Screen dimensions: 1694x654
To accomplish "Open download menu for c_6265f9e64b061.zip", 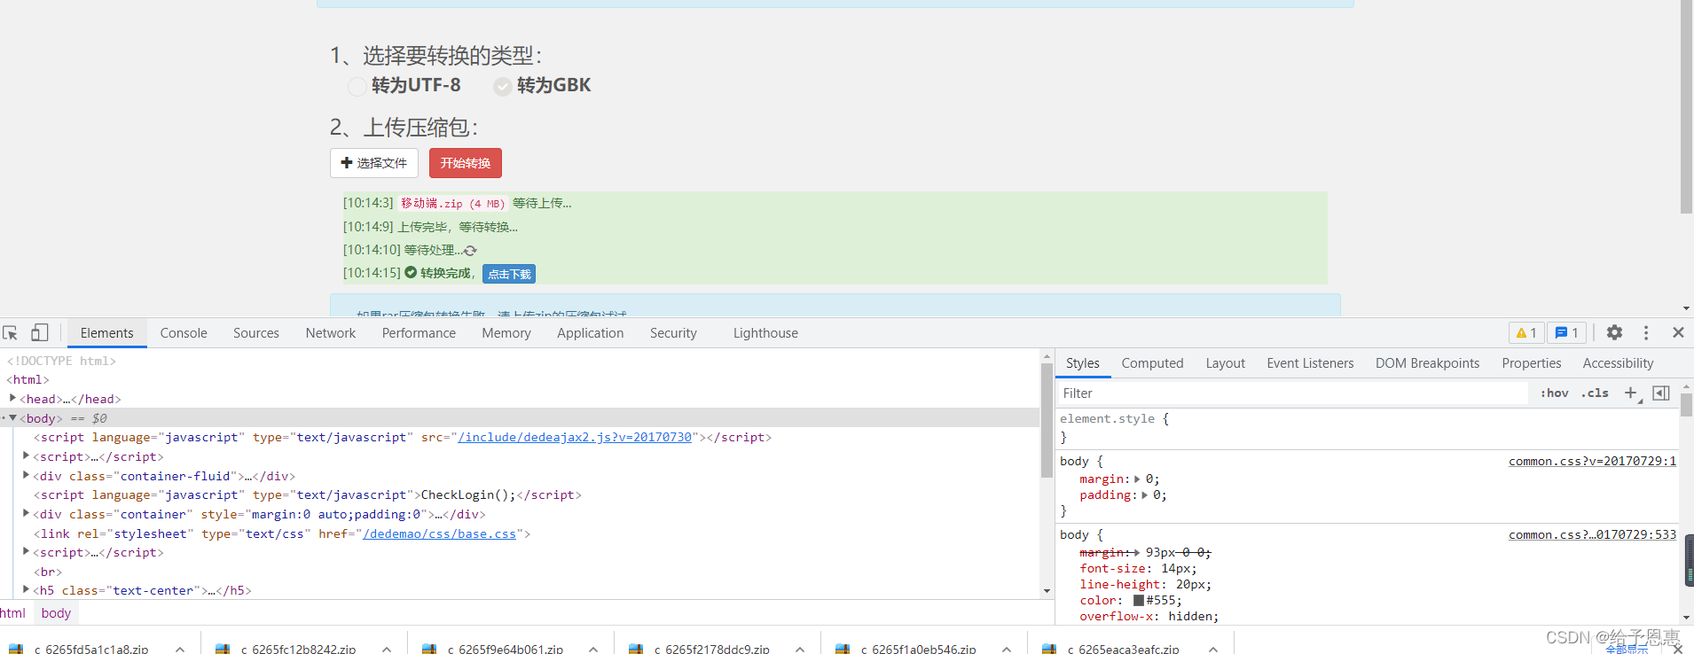I will (593, 649).
